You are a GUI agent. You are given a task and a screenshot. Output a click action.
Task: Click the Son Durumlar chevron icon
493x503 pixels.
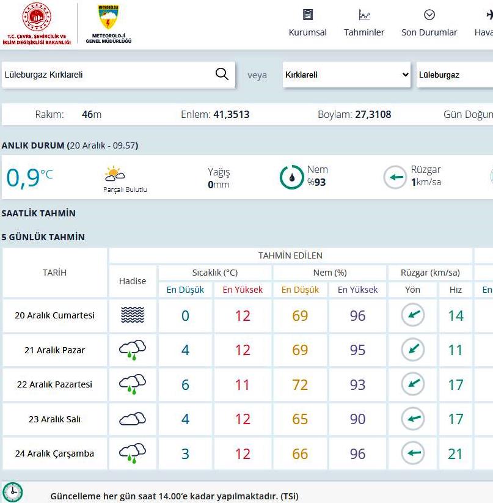429,15
